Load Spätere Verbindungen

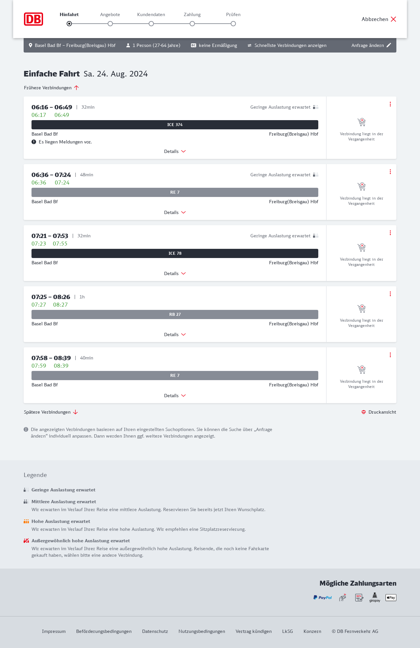51,412
